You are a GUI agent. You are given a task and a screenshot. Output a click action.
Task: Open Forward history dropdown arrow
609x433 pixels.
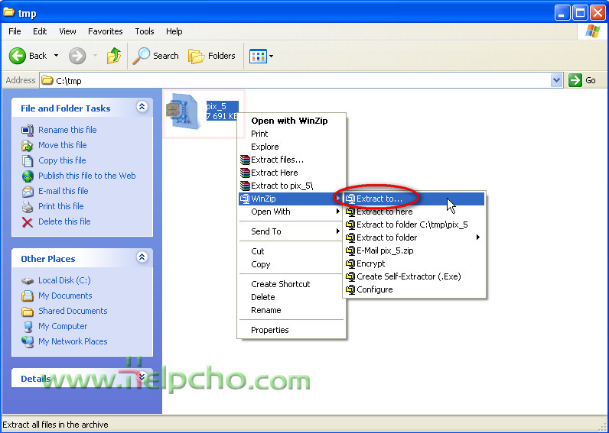click(x=95, y=56)
